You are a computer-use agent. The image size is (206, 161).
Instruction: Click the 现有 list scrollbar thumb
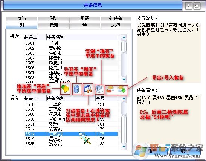point(124,129)
